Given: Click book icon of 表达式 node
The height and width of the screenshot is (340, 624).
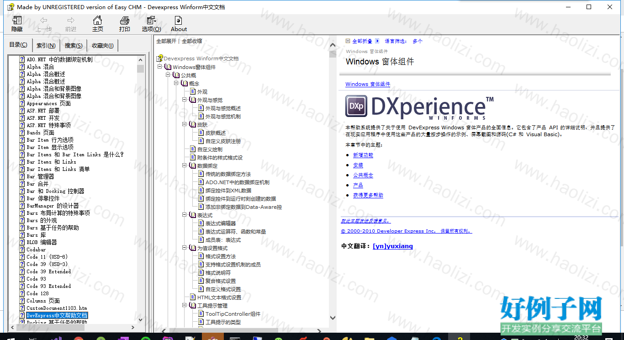Looking at the screenshot, I should (x=192, y=215).
